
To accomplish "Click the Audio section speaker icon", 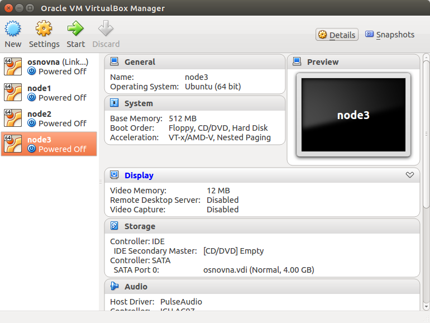I will point(114,286).
